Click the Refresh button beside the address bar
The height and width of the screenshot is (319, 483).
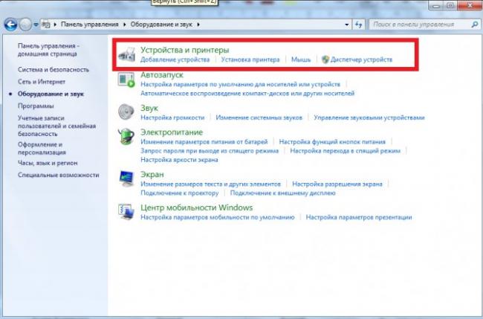pyautogui.click(x=359, y=25)
